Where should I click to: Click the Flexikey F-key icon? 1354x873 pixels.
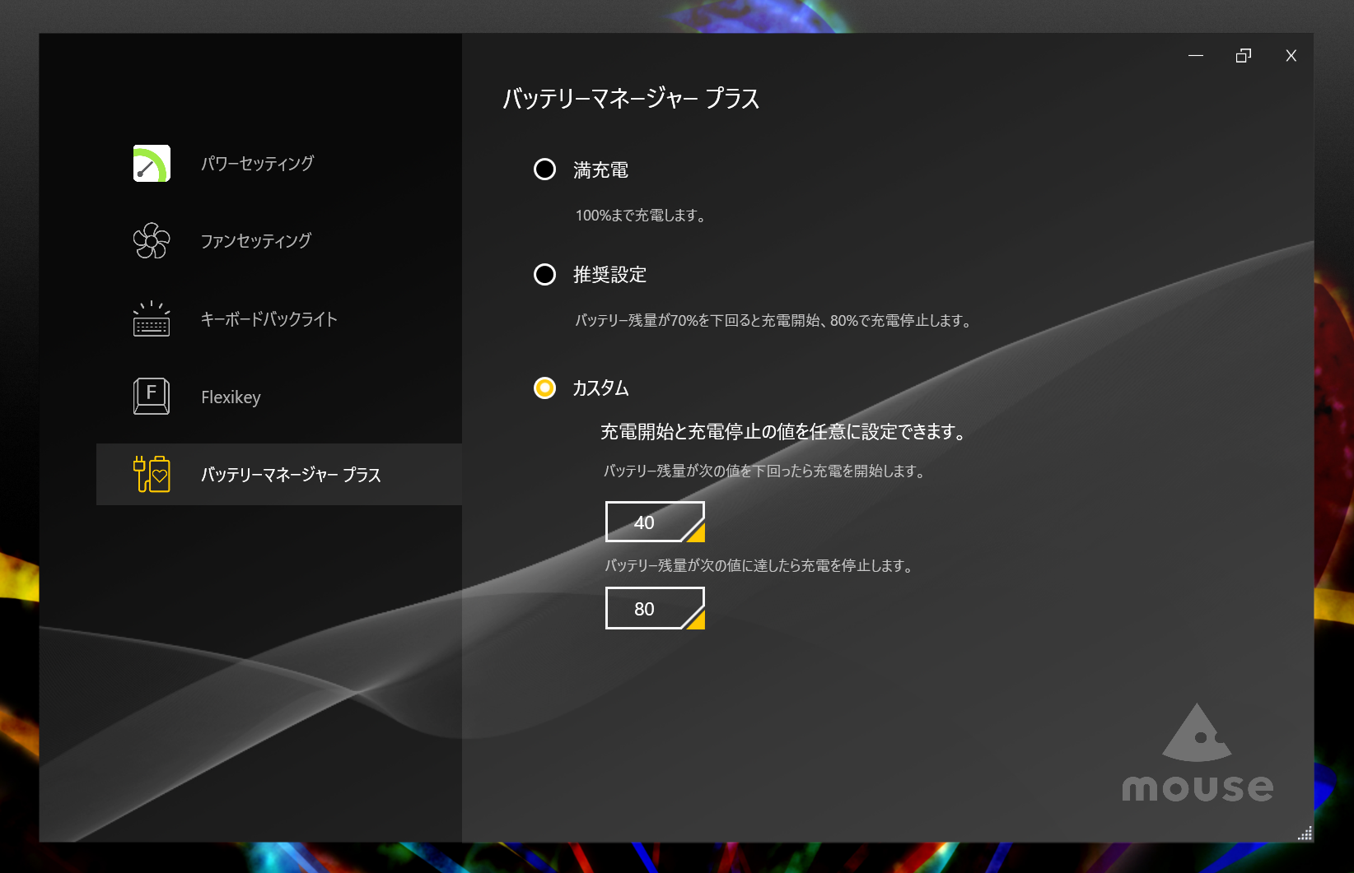pos(152,396)
